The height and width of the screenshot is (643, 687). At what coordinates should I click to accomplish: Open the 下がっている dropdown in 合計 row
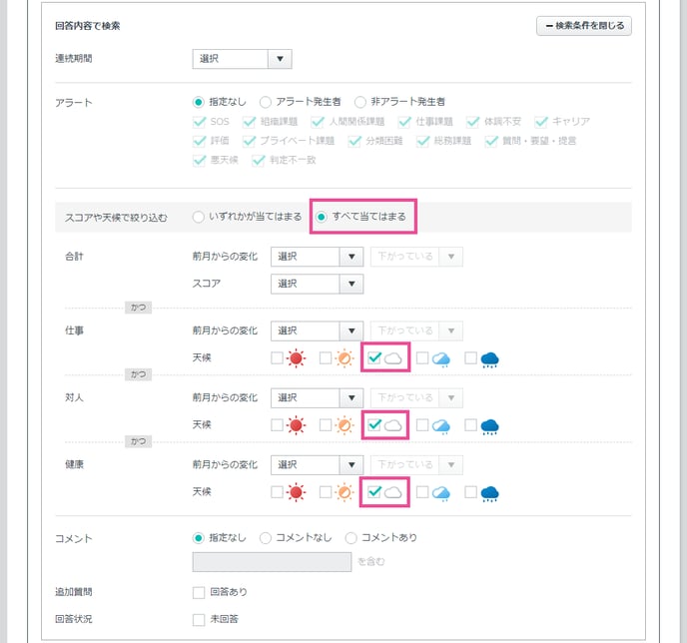[416, 257]
